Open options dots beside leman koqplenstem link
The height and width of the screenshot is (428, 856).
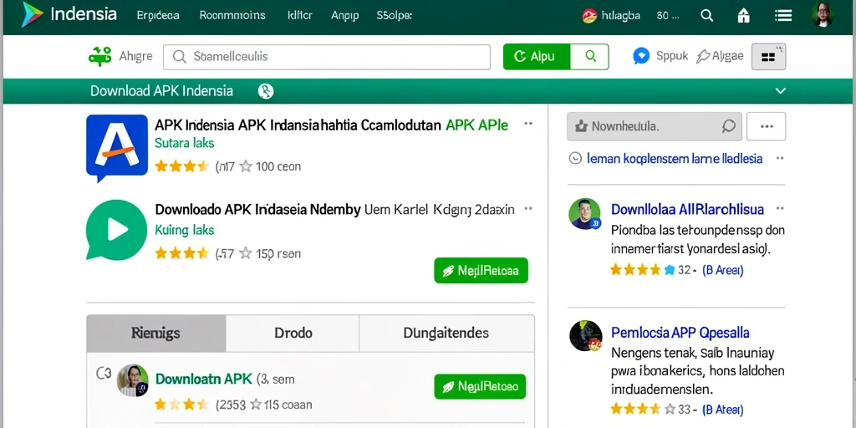tap(780, 158)
